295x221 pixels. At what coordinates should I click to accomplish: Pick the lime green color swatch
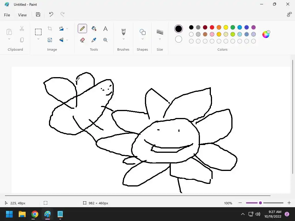[x=233, y=34]
